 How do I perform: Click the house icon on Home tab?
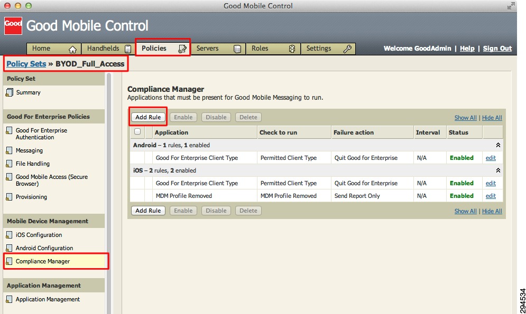72,50
